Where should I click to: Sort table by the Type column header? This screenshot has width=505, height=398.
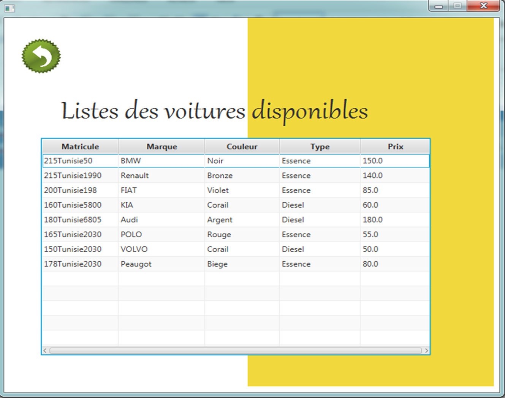coord(320,146)
